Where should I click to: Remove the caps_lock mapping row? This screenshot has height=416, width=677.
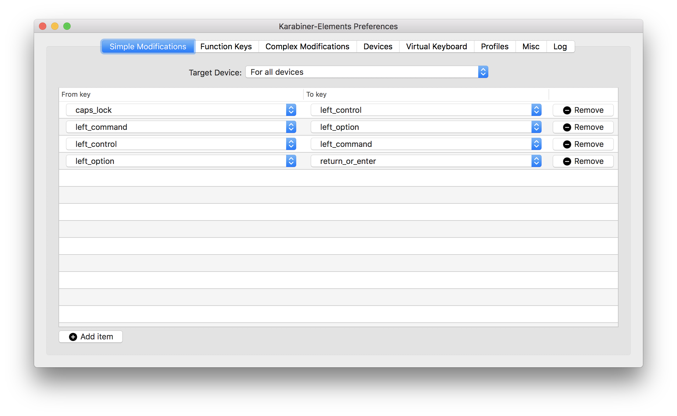point(583,110)
